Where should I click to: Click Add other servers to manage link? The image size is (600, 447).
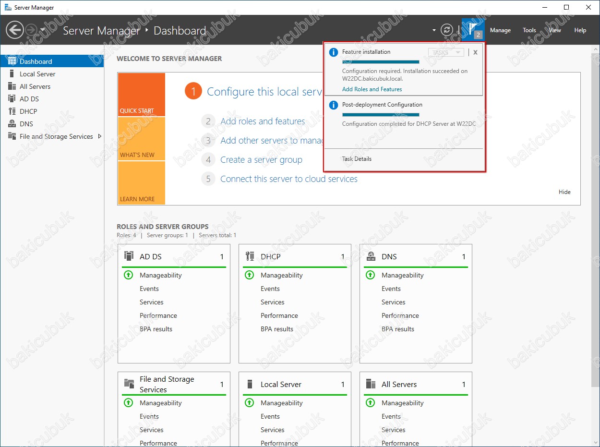272,141
